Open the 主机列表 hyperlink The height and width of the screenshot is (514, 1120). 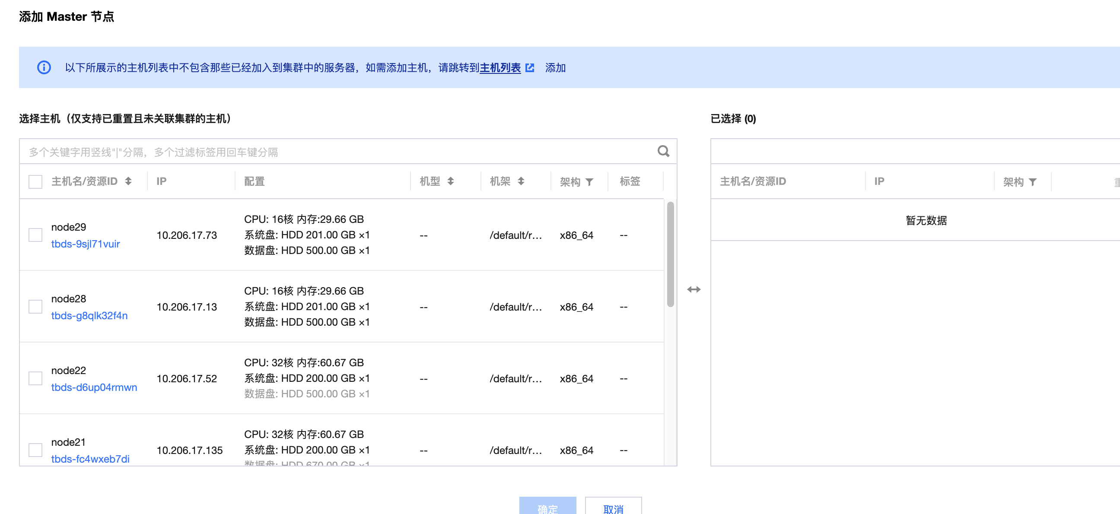pyautogui.click(x=500, y=68)
